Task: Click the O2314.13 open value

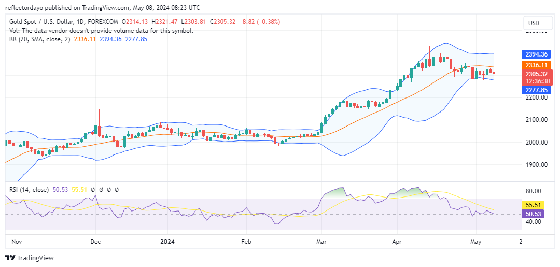Action: pos(136,22)
